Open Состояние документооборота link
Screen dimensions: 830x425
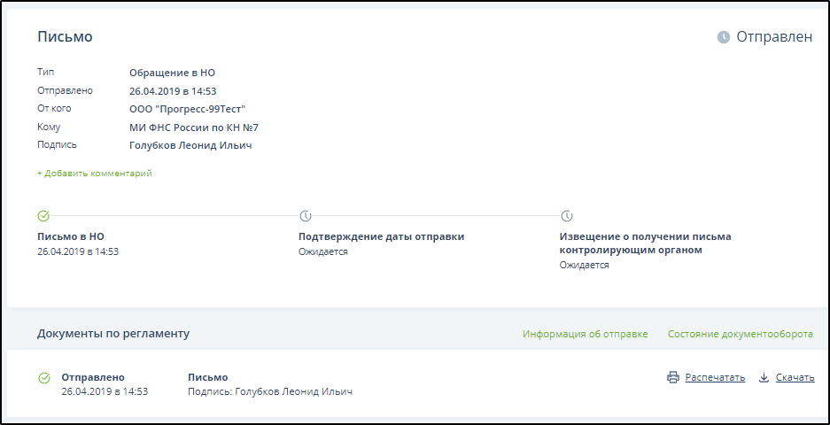(x=741, y=334)
